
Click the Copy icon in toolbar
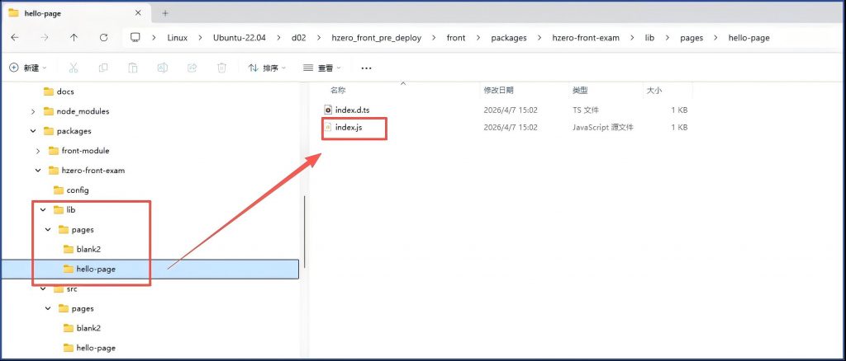tap(103, 68)
